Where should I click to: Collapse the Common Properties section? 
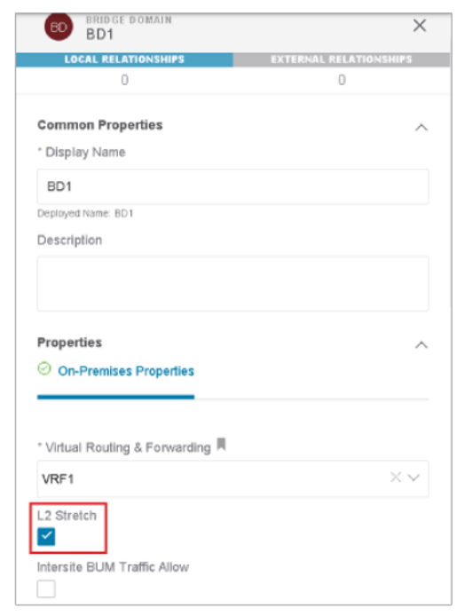(x=422, y=127)
